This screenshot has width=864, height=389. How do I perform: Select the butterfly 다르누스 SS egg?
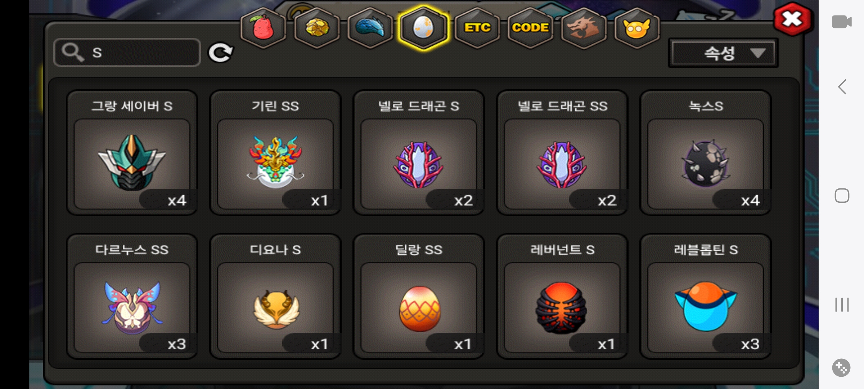[x=132, y=297]
